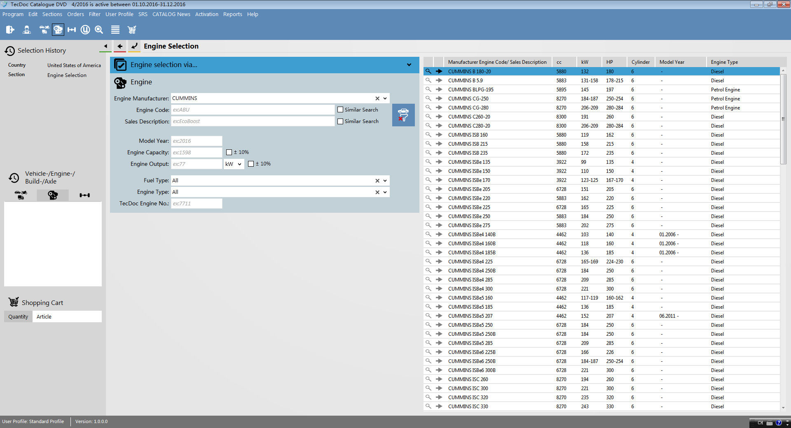
Task: Switch to vehicles tab in history panel
Action: click(21, 195)
